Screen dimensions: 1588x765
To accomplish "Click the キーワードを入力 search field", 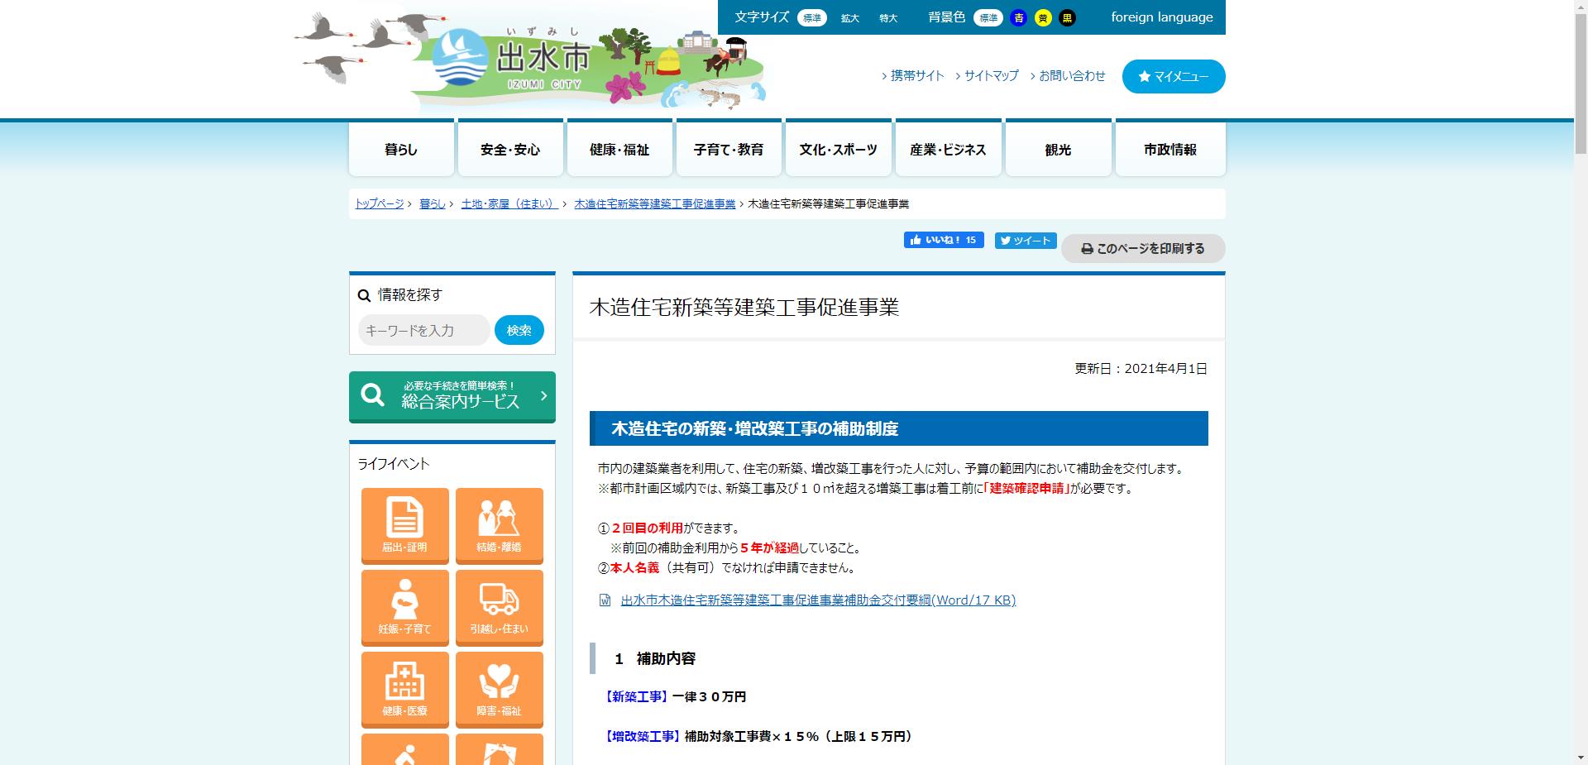I will click(x=423, y=329).
